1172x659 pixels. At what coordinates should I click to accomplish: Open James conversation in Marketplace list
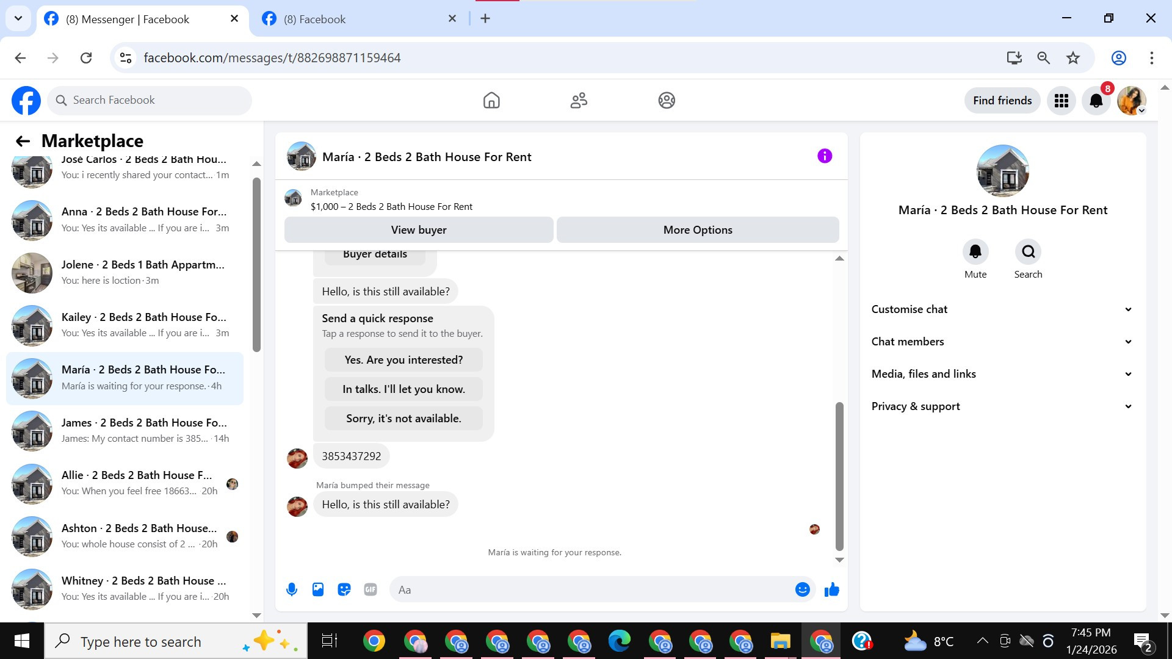(144, 430)
